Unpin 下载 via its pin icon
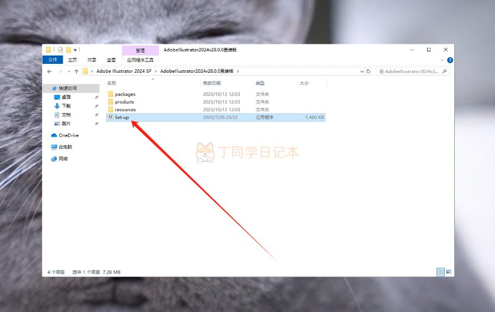Image resolution: width=495 pixels, height=312 pixels. pos(97,106)
